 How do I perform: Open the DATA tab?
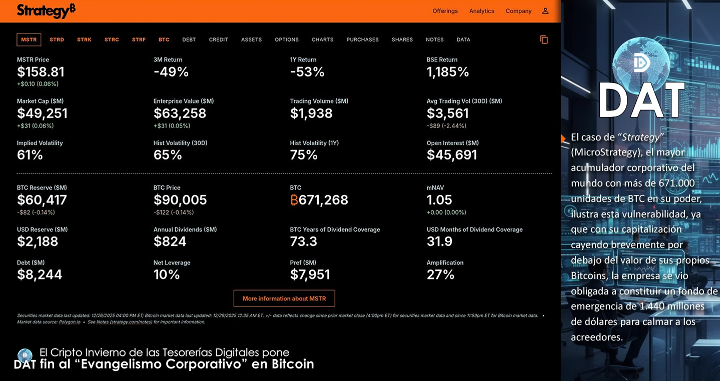click(463, 39)
